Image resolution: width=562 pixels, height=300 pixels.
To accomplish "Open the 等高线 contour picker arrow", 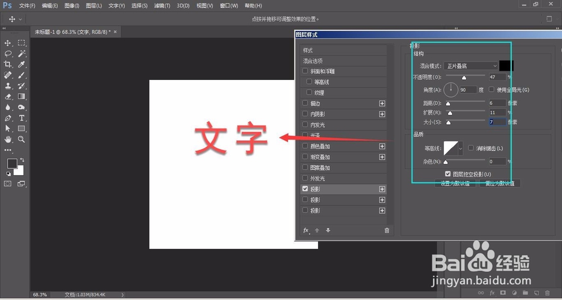I will point(461,148).
